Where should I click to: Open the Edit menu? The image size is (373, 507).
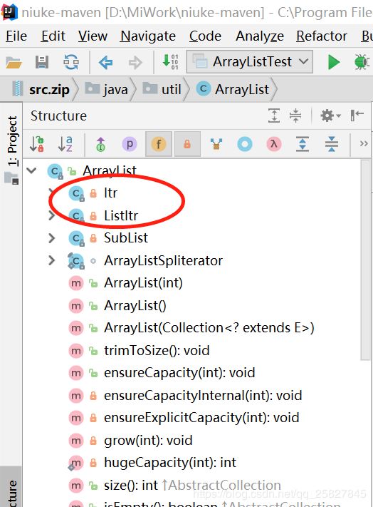point(53,36)
